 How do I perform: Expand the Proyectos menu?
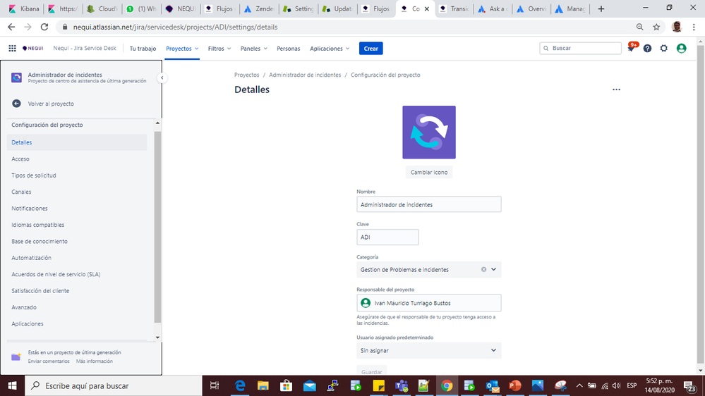(x=182, y=49)
